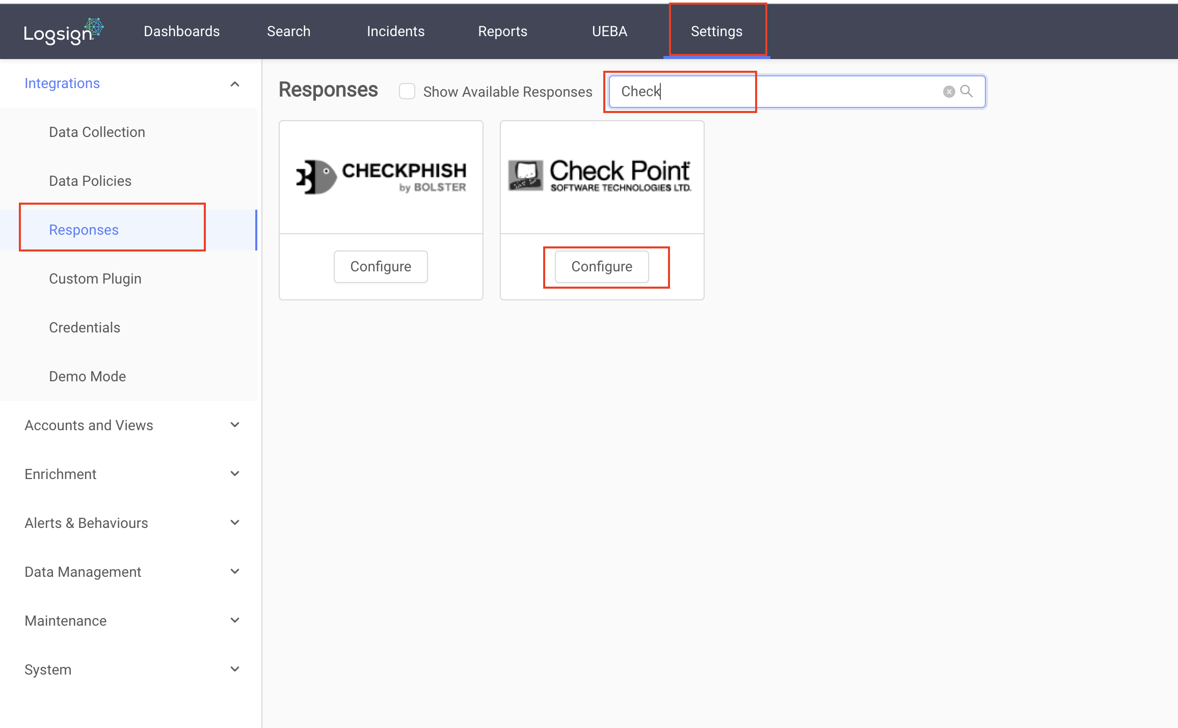Go to the Incidents tab
The width and height of the screenshot is (1178, 728).
click(x=396, y=32)
